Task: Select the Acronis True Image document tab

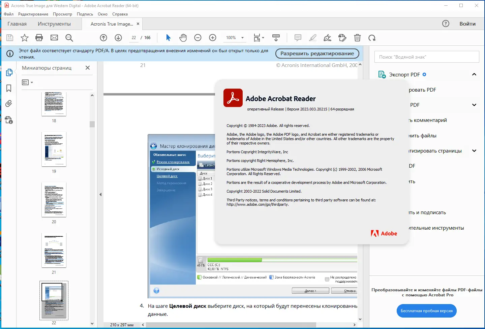Action: point(112,24)
